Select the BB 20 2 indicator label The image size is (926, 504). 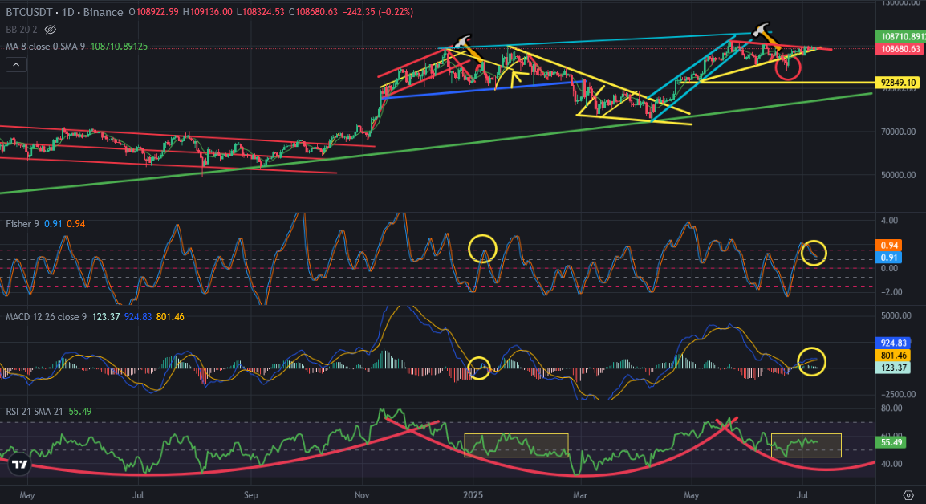22,30
